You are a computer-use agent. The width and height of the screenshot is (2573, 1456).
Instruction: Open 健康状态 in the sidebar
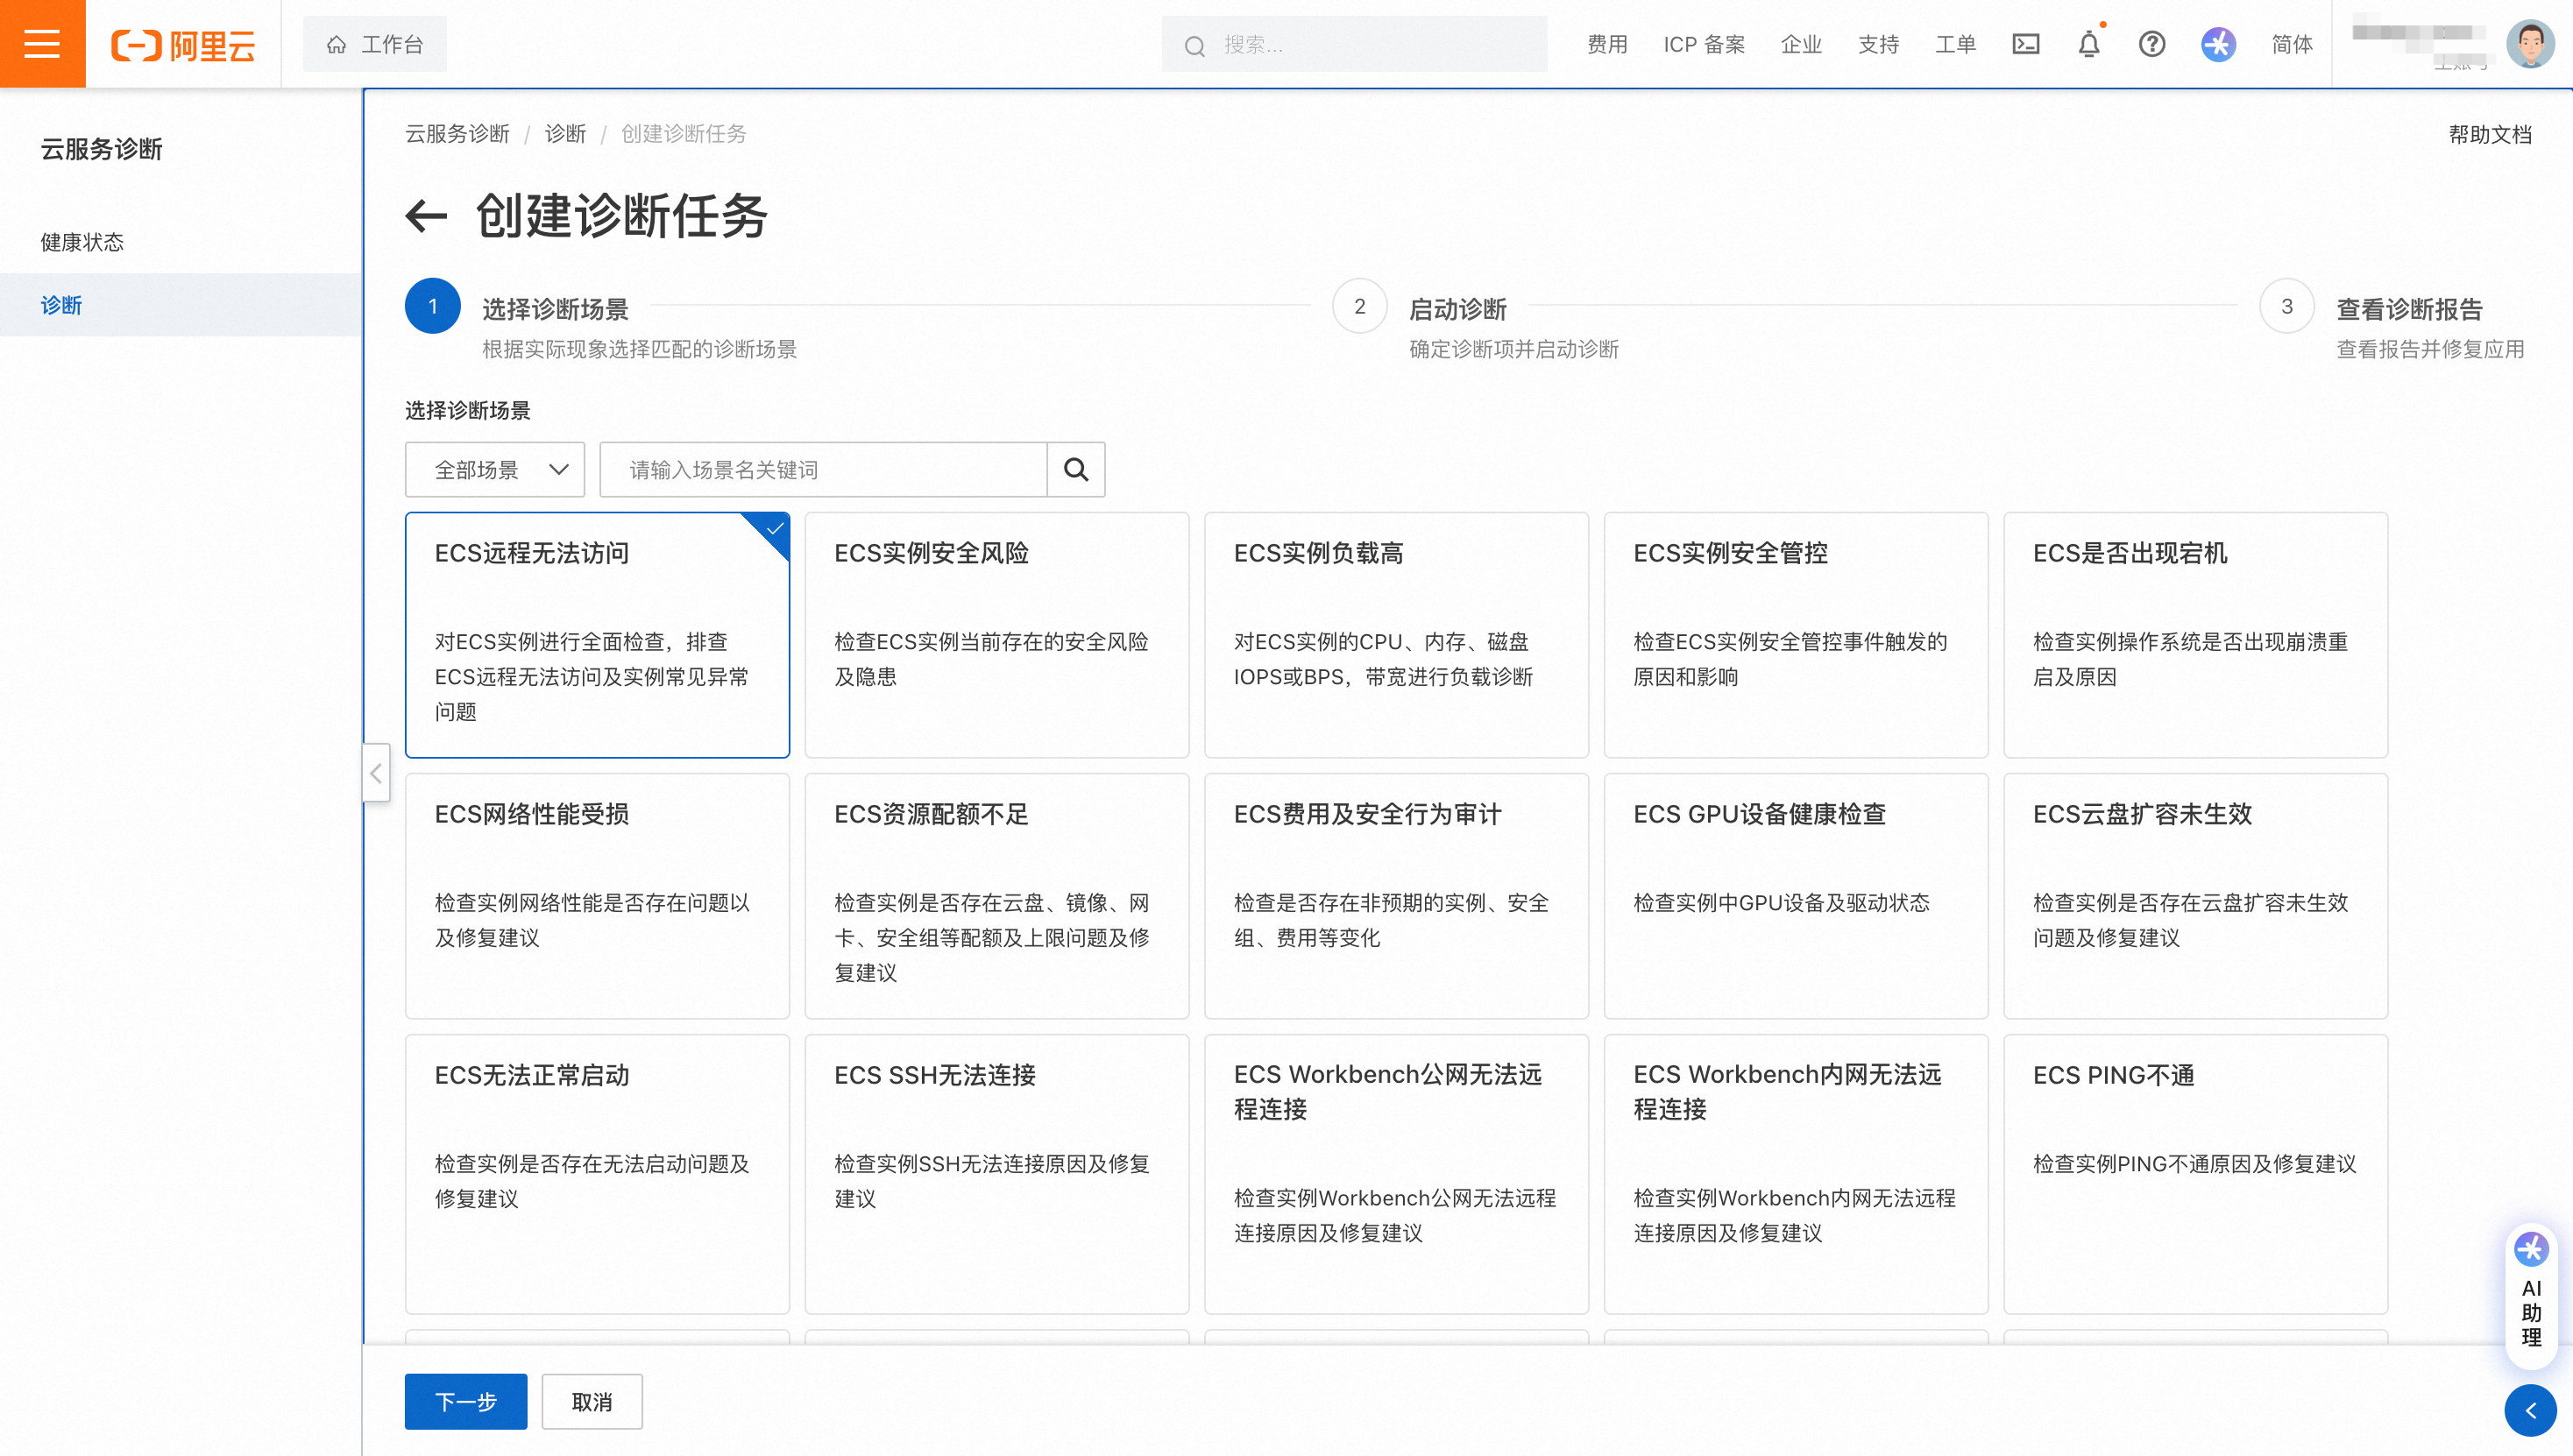tap(181, 242)
